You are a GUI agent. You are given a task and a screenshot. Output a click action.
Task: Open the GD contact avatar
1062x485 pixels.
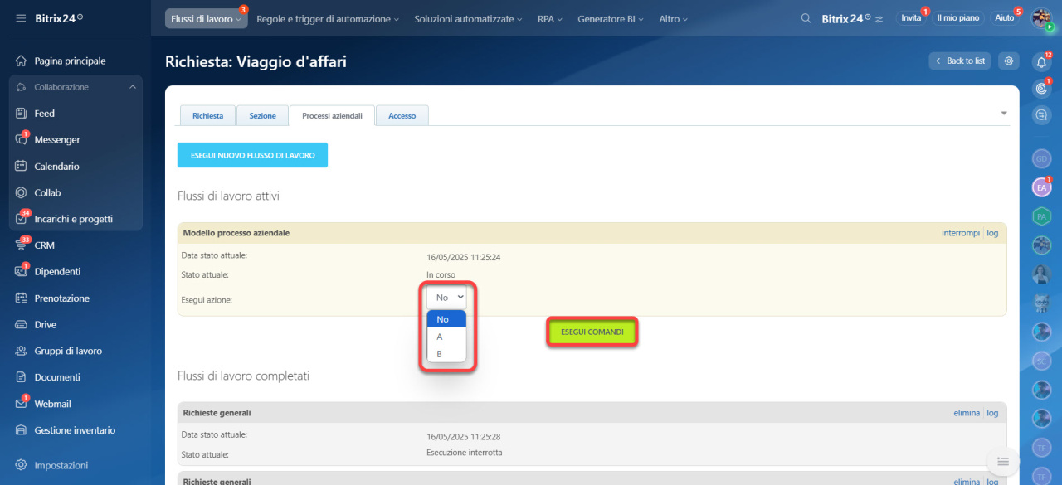click(x=1042, y=158)
